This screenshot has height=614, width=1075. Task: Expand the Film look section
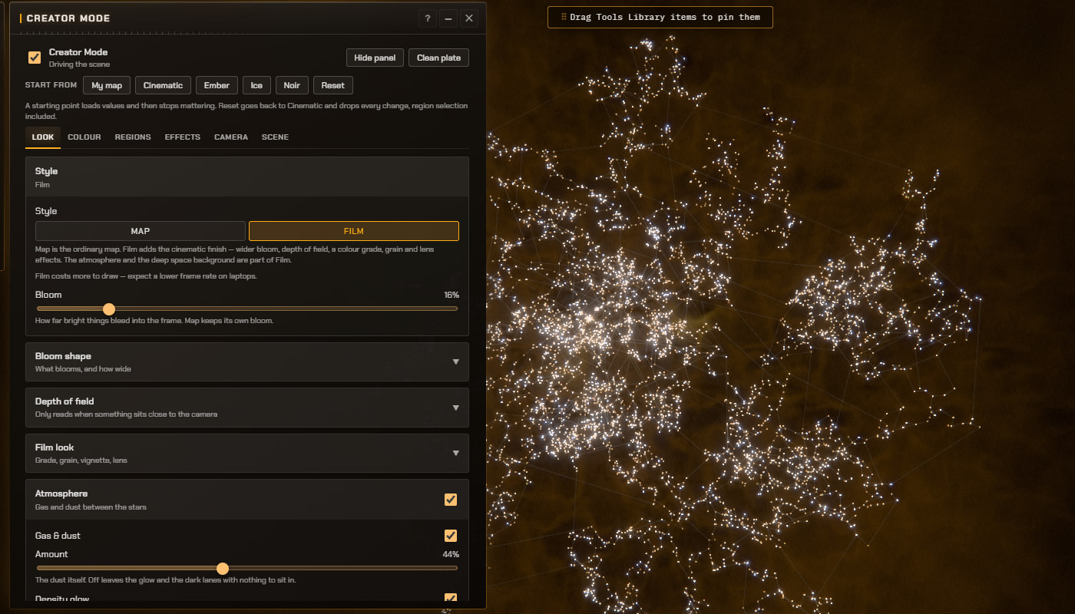[x=247, y=453]
